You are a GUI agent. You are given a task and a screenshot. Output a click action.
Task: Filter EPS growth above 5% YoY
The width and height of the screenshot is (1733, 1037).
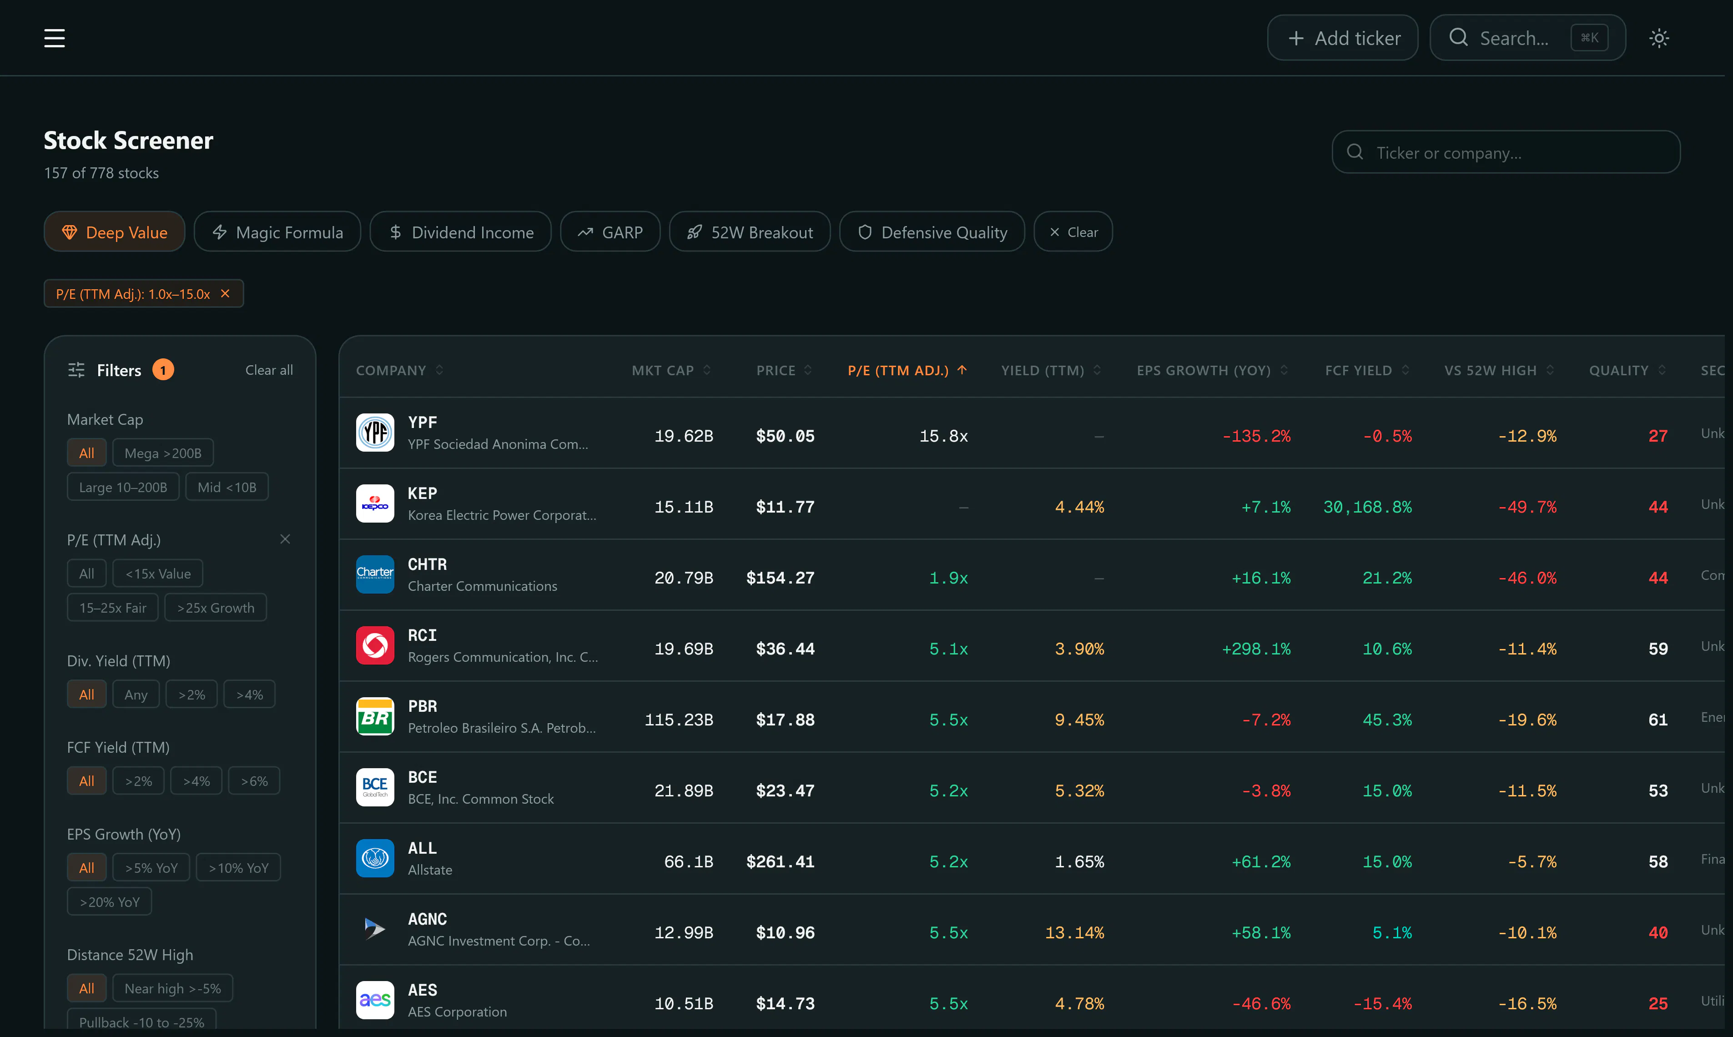(151, 868)
